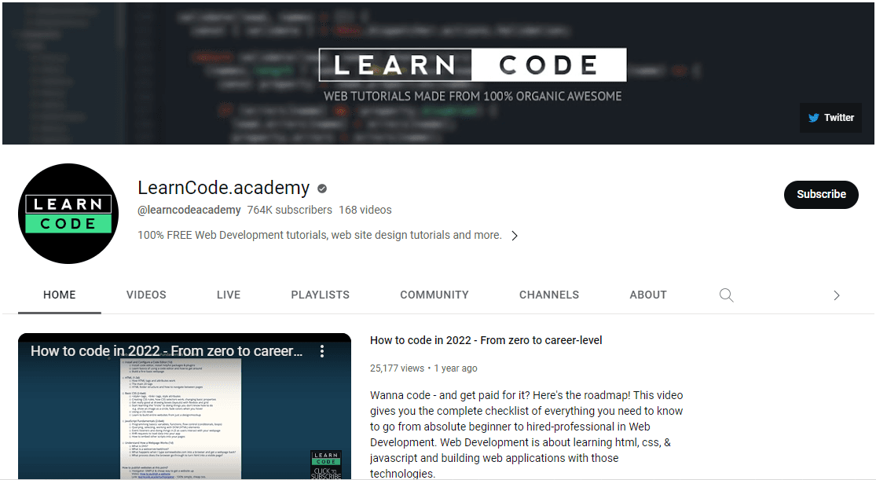The width and height of the screenshot is (876, 480).
Task: Select the HOME tab
Action: [60, 295]
